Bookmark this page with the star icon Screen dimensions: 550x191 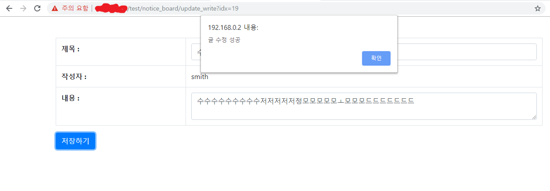pos(537,8)
